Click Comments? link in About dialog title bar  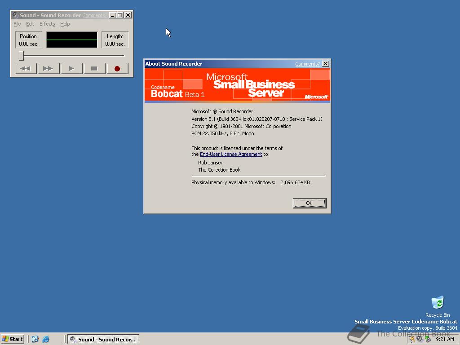pos(307,64)
